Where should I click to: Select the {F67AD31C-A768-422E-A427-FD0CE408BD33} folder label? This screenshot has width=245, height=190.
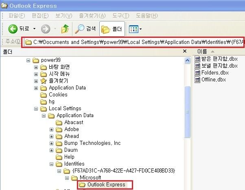[124, 171]
